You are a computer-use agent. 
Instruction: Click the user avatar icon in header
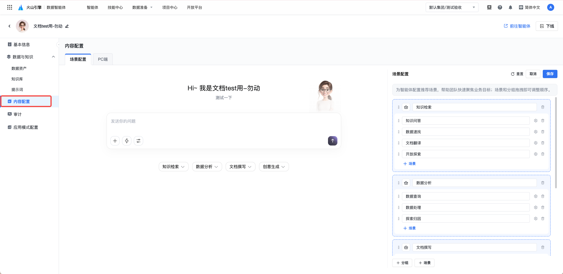551,7
